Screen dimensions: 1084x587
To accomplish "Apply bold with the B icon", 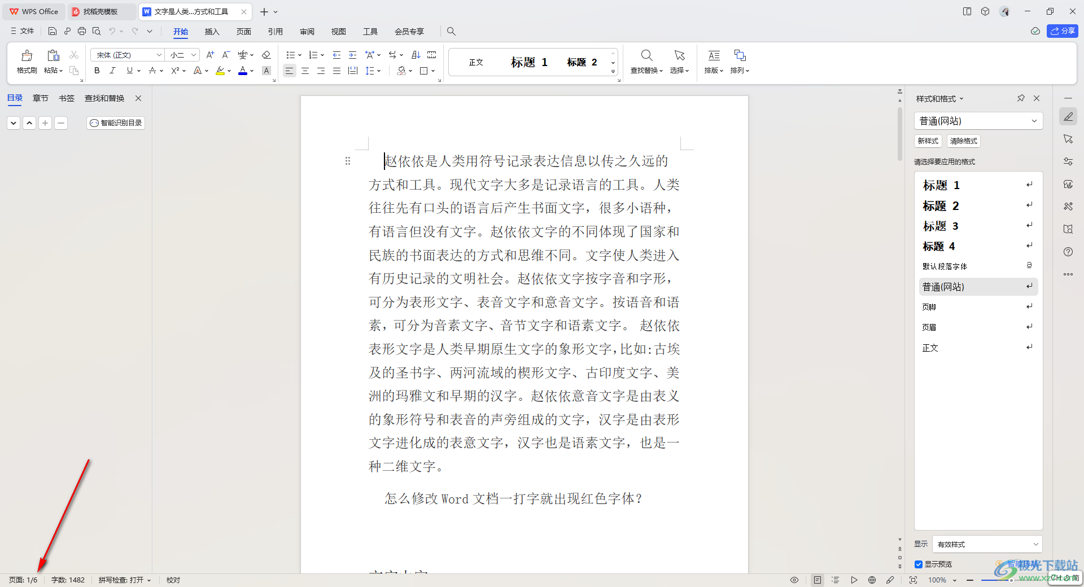I will tap(97, 71).
